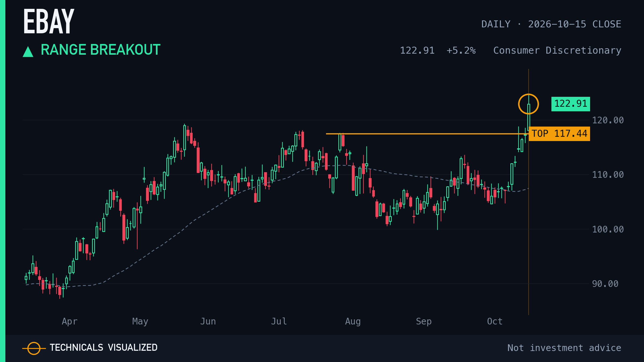
Task: Click the 90.00 axis label
Action: (x=605, y=284)
